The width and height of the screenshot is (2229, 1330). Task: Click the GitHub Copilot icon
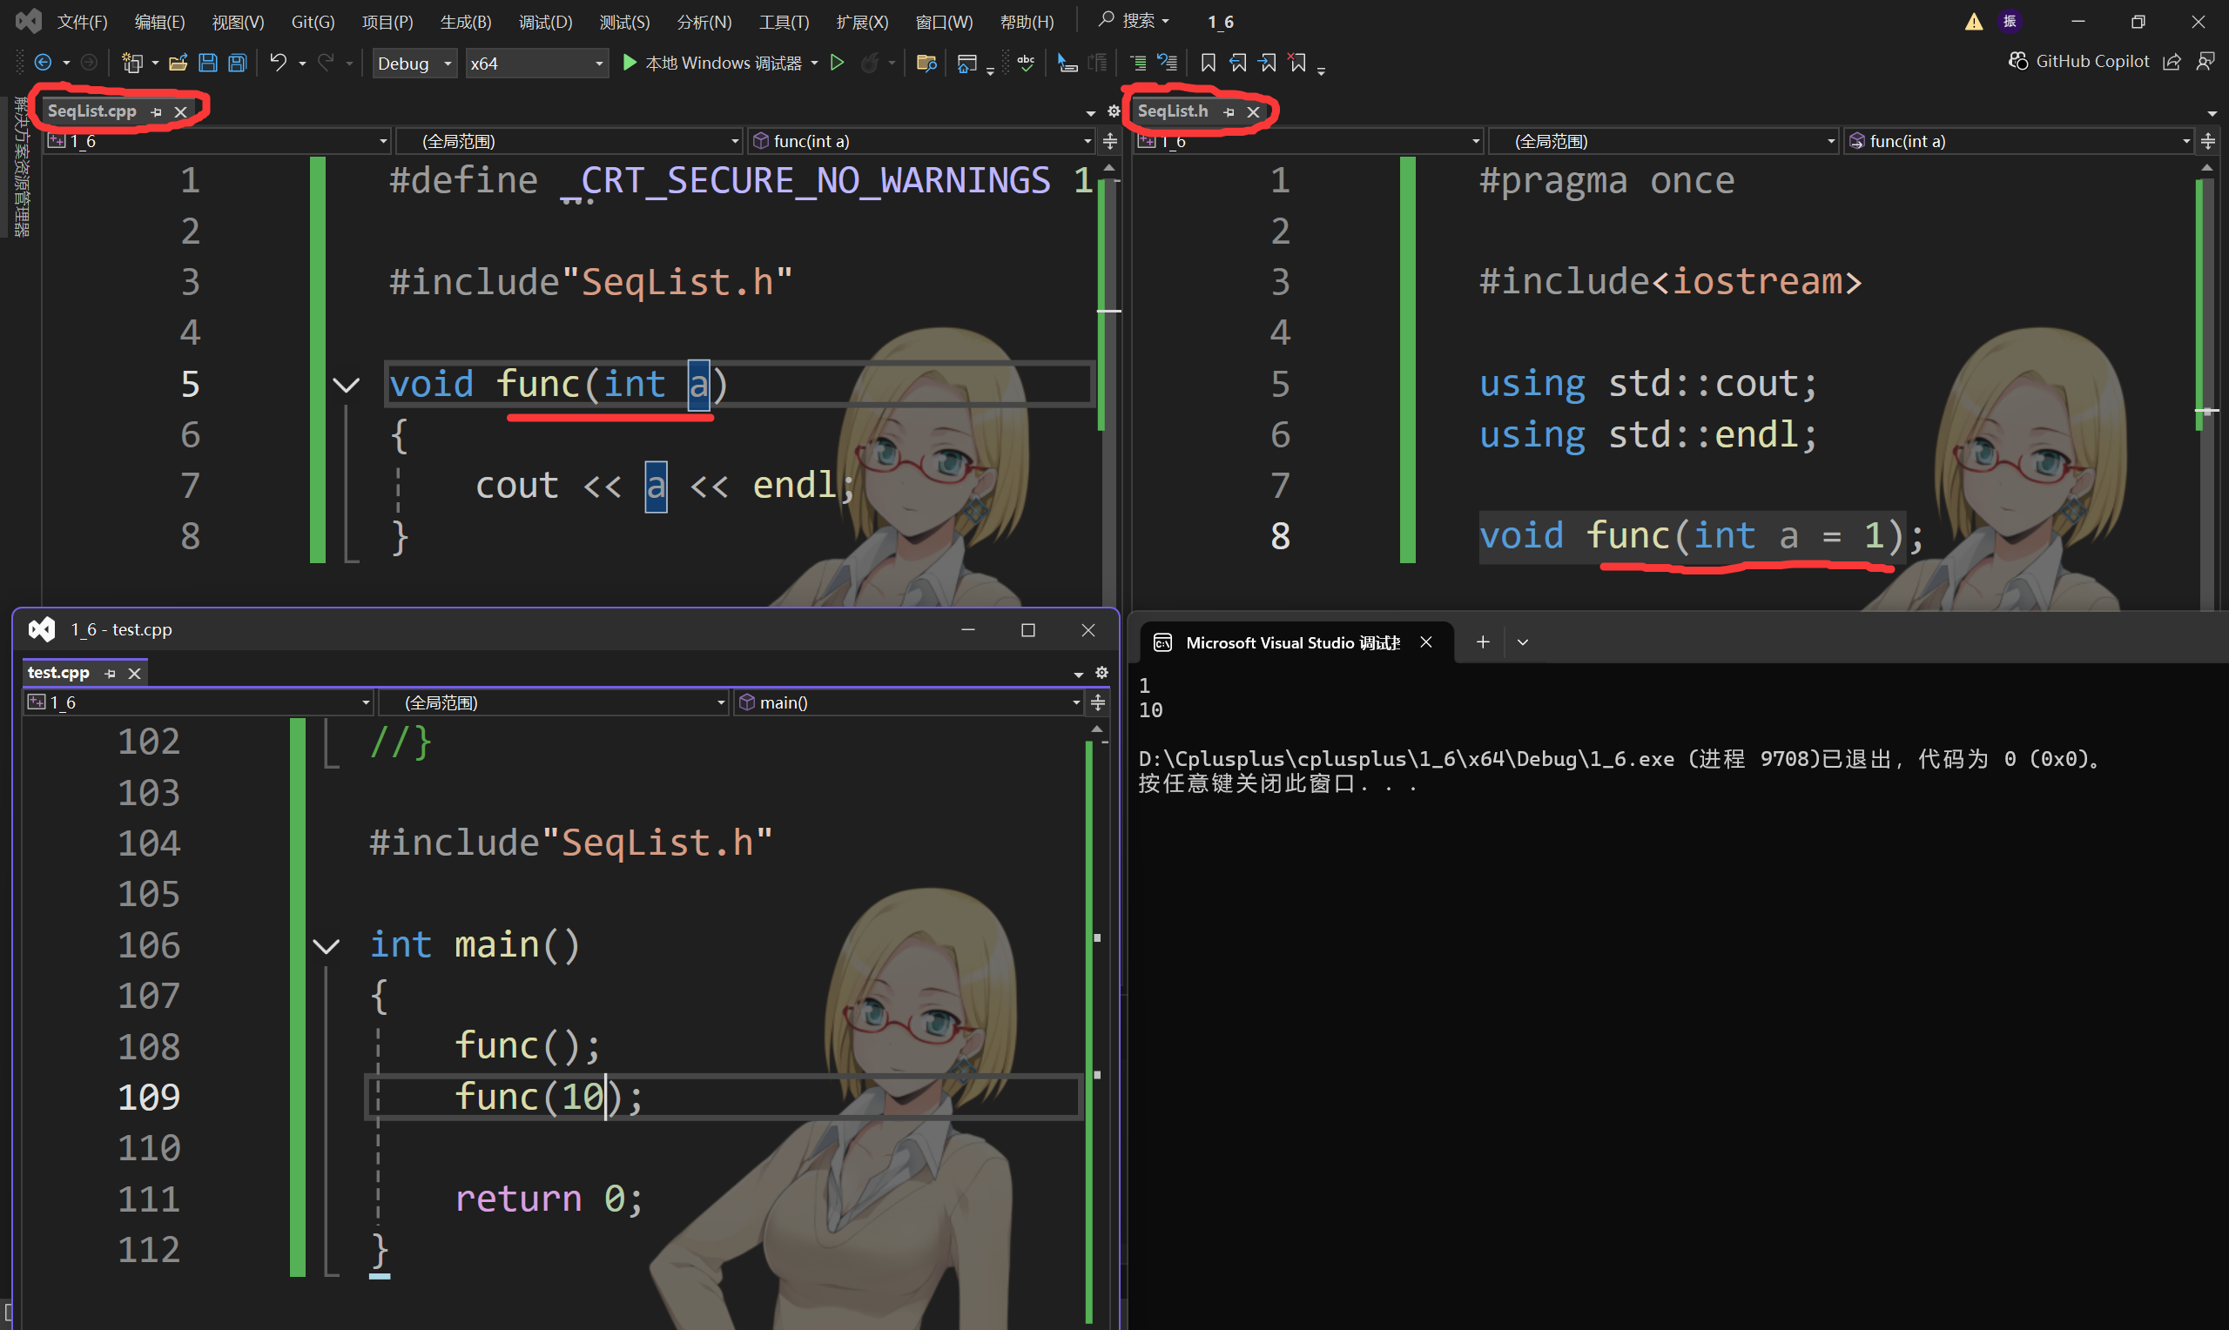click(2017, 61)
